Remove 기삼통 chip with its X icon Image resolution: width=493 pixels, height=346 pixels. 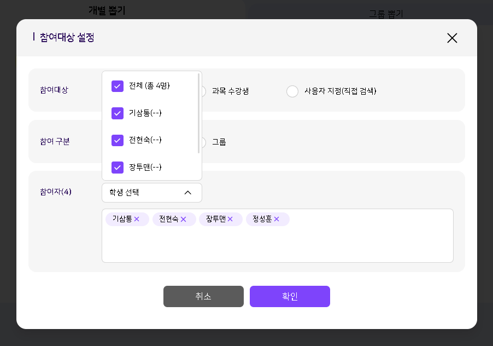(137, 219)
